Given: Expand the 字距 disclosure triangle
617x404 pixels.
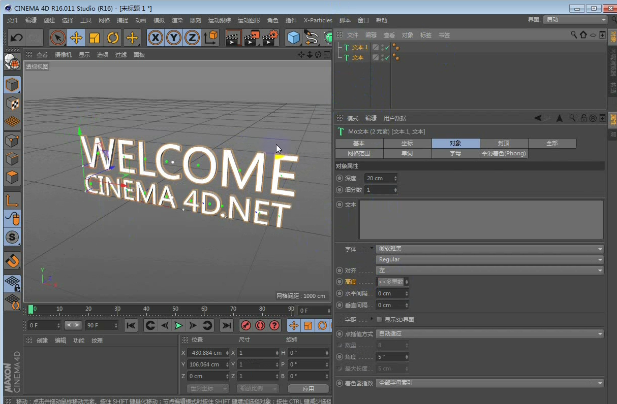Looking at the screenshot, I should 372,319.
